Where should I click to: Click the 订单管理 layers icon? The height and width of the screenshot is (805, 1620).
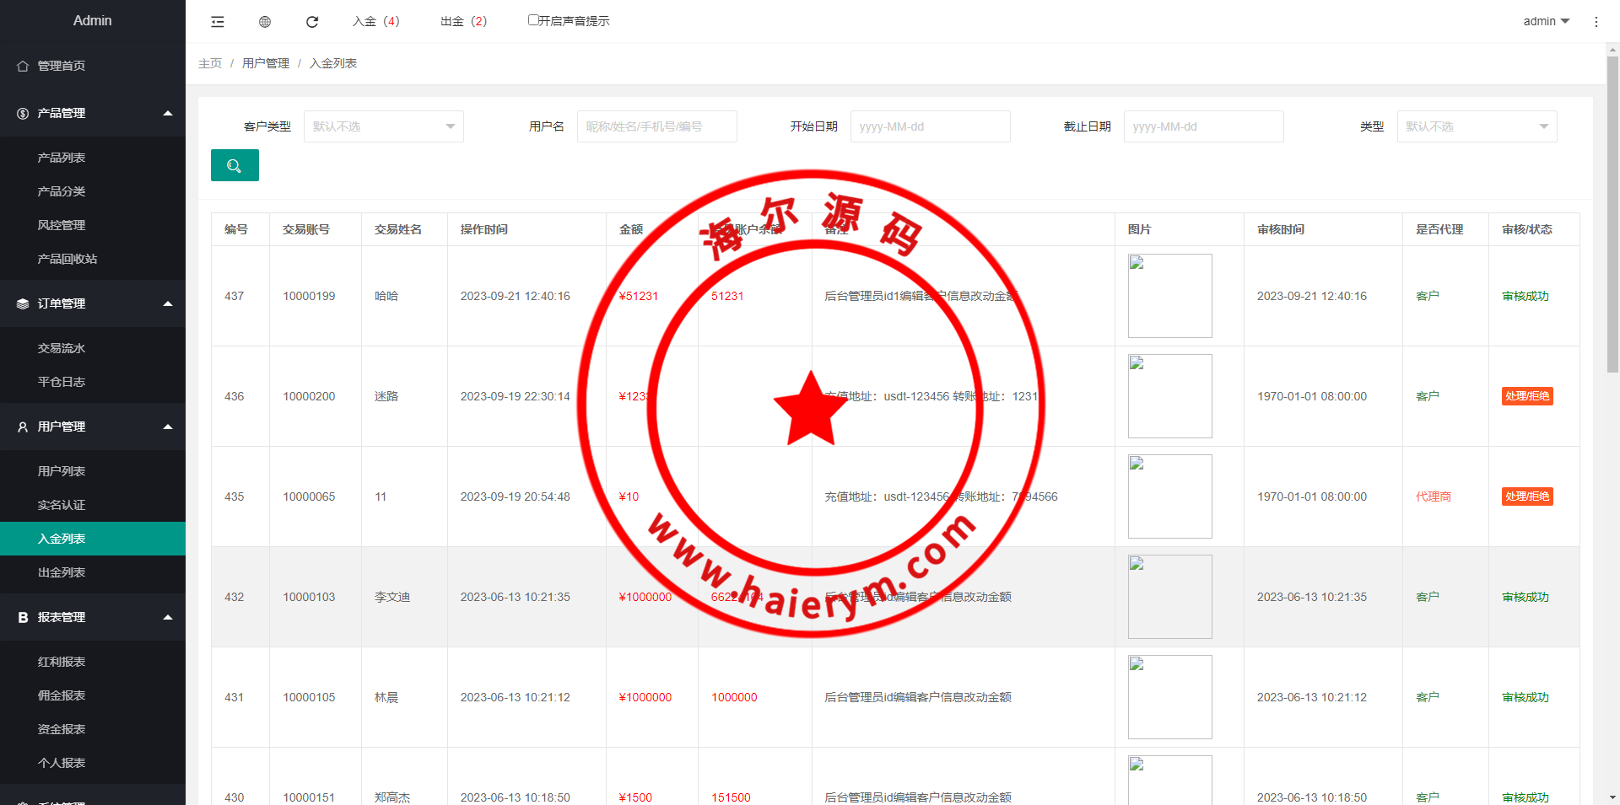[23, 304]
